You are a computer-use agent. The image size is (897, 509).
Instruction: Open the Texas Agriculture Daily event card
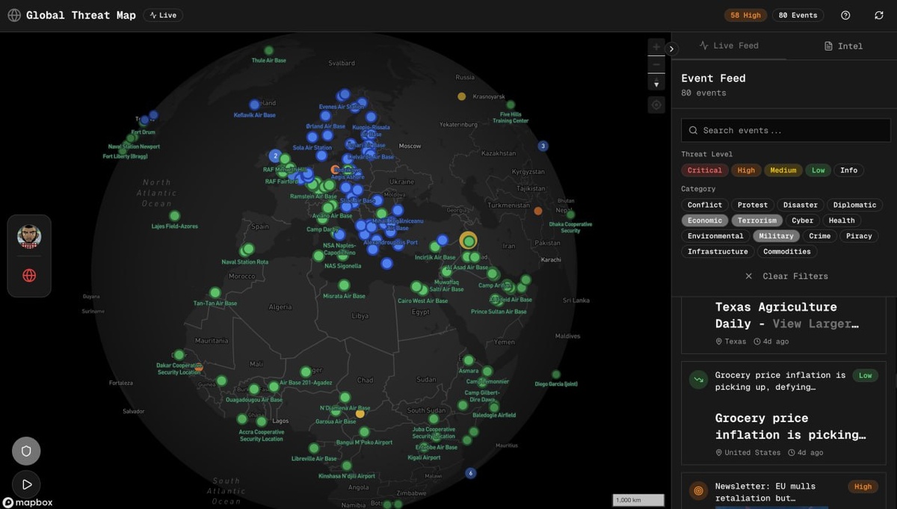783,325
